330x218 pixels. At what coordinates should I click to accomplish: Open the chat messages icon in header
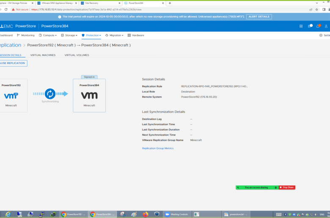310,26
